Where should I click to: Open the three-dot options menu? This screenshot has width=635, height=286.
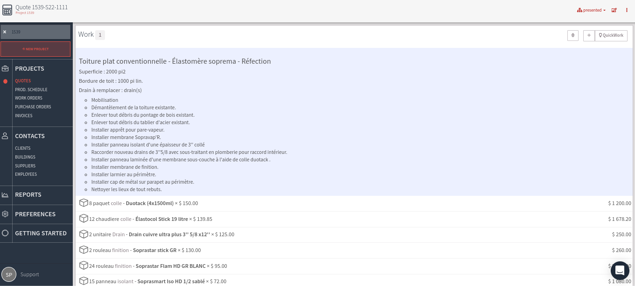[627, 10]
